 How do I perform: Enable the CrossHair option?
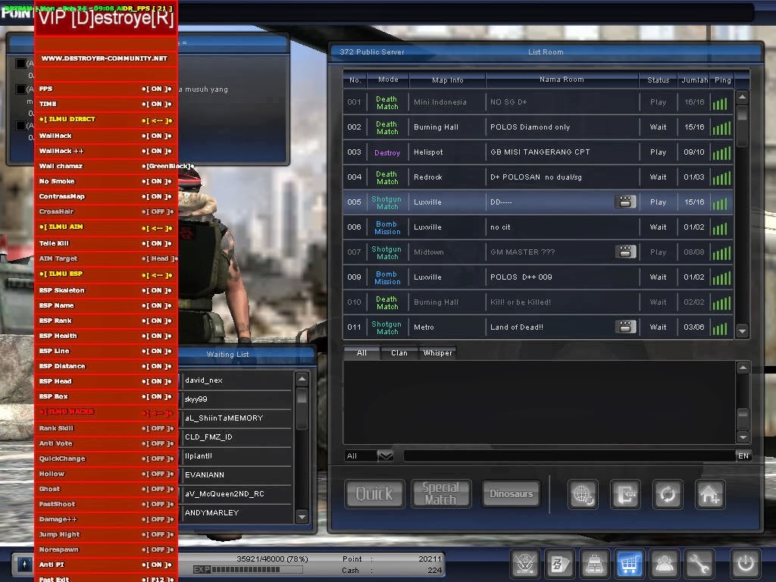pos(105,211)
